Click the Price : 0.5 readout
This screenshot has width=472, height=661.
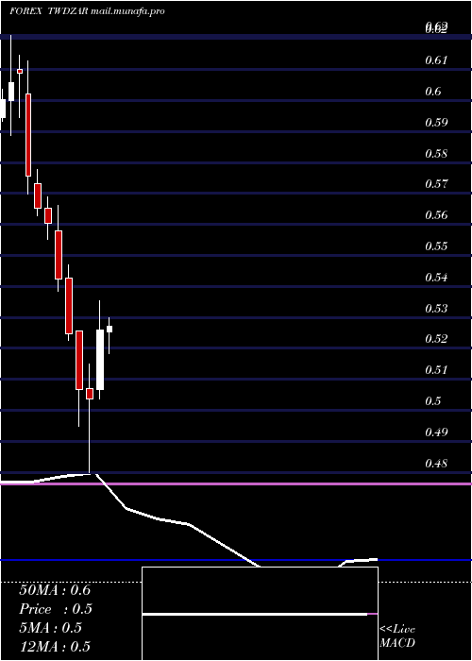tap(56, 609)
